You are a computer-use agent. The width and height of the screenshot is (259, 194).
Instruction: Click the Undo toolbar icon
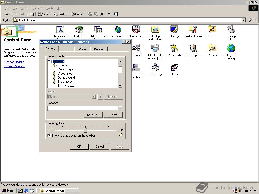pos(108,14)
